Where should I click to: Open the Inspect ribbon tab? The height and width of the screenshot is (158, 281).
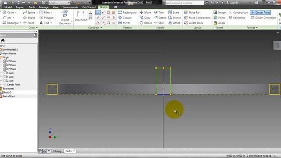click(x=20, y=7)
